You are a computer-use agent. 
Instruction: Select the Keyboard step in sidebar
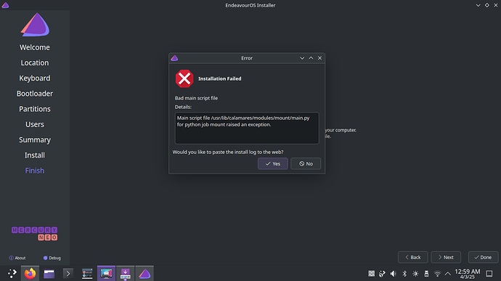click(x=35, y=78)
